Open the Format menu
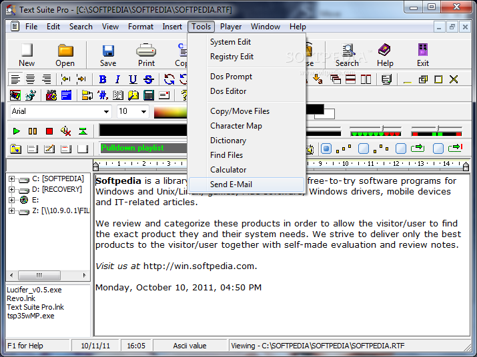The image size is (477, 357). [x=141, y=27]
